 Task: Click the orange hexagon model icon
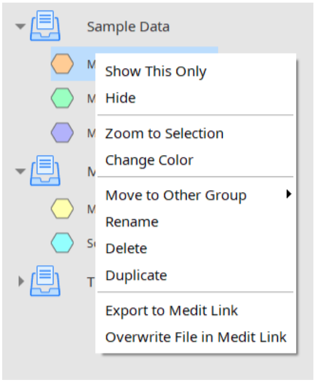point(62,64)
